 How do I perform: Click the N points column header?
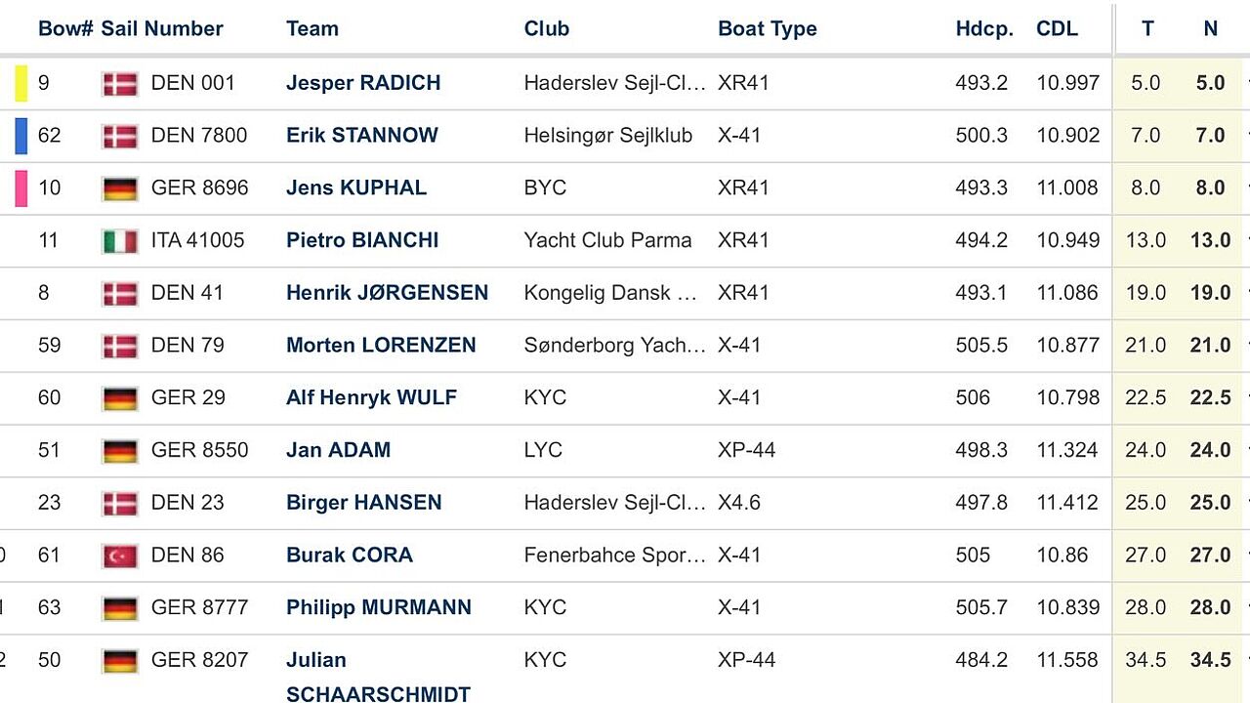click(x=1210, y=28)
